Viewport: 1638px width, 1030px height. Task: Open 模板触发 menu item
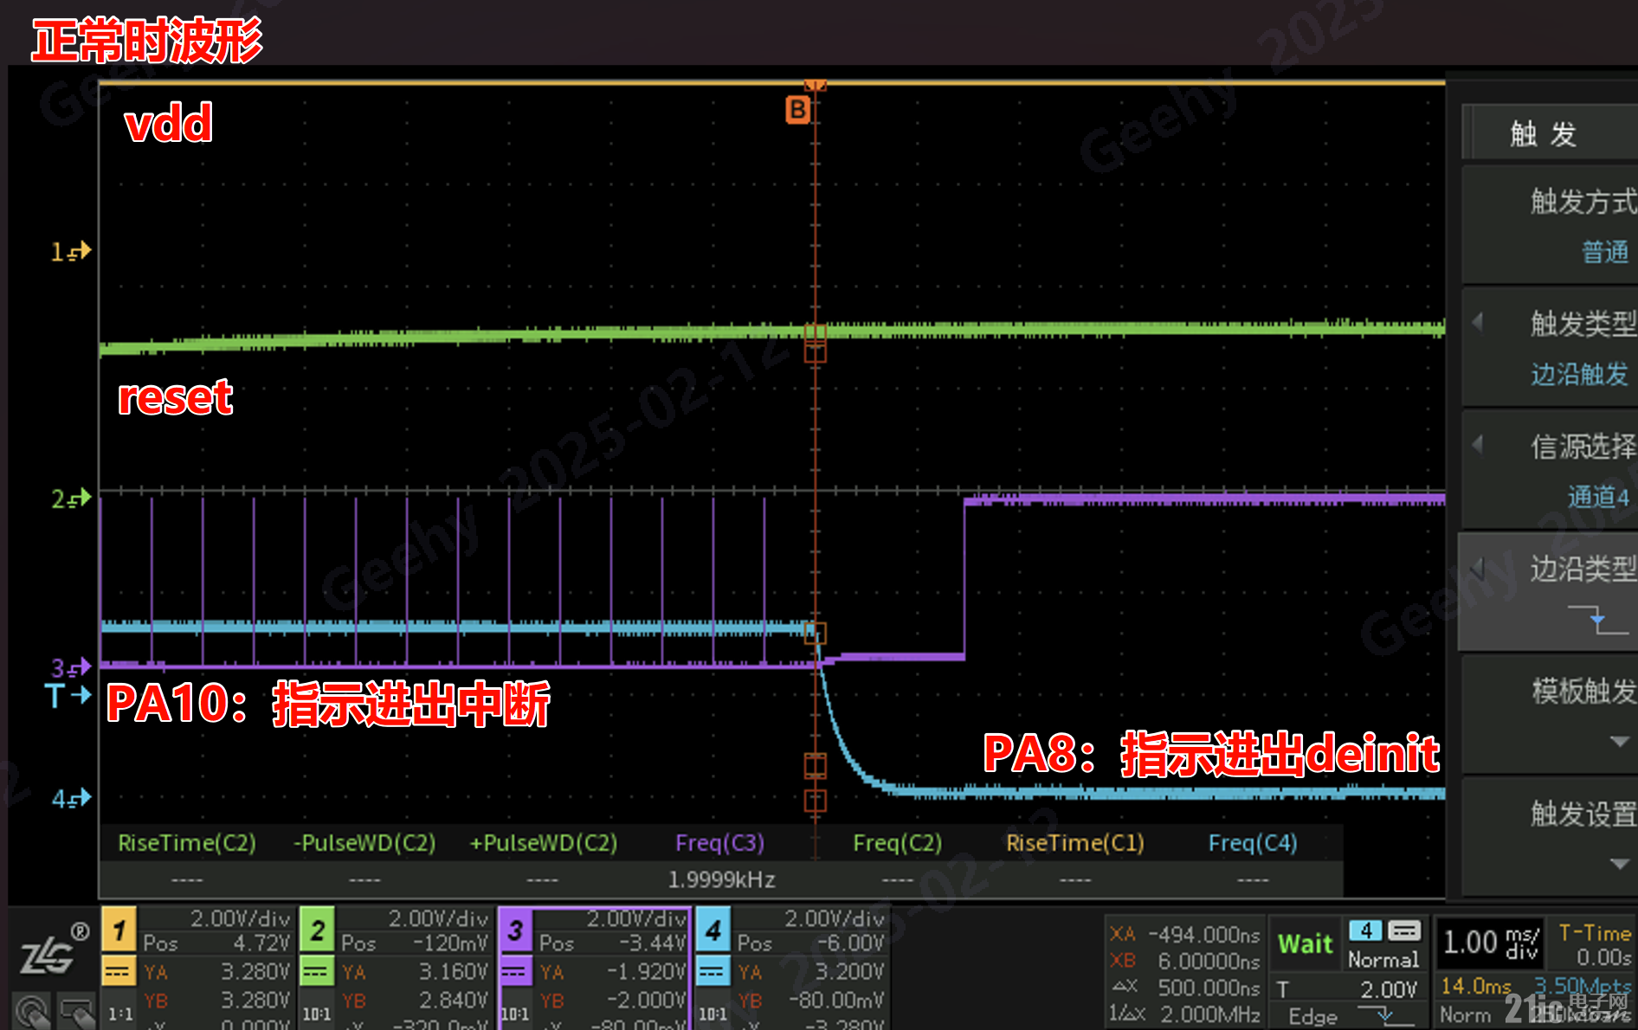[x=1549, y=715]
